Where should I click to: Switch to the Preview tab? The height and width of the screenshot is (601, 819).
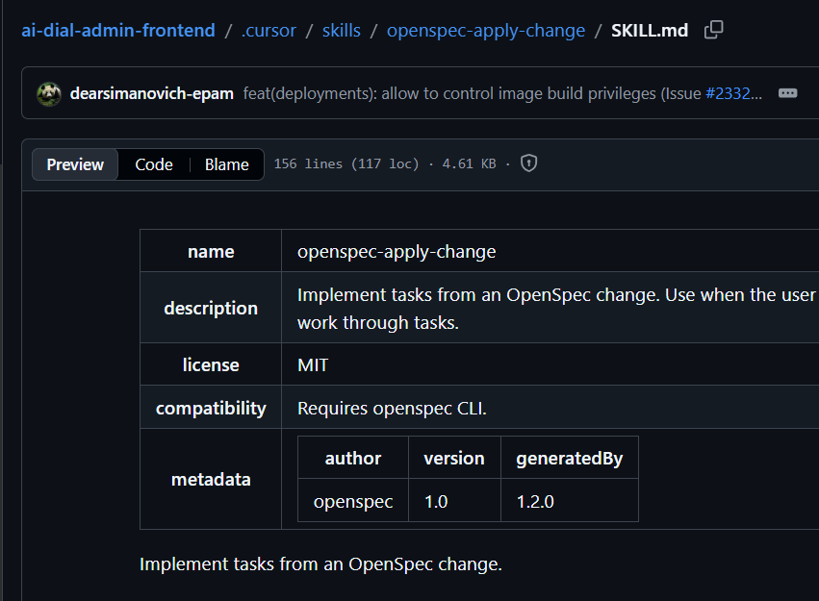click(75, 164)
